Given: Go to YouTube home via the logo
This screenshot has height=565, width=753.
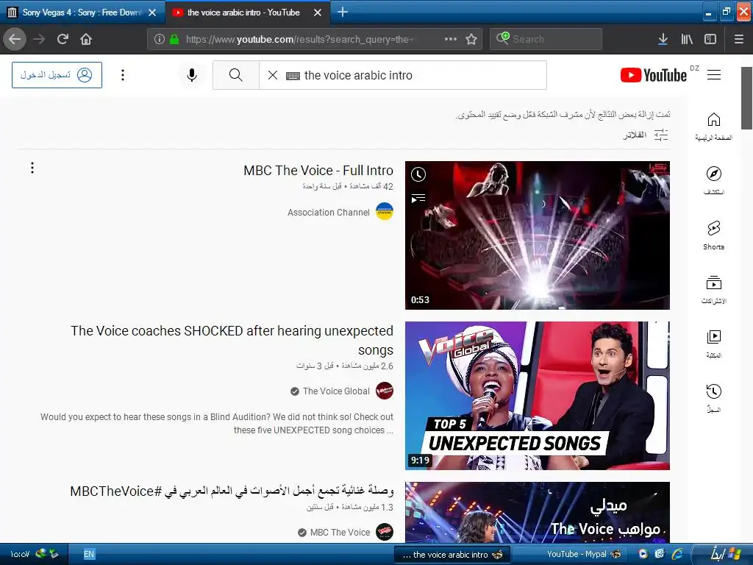Looking at the screenshot, I should point(654,75).
